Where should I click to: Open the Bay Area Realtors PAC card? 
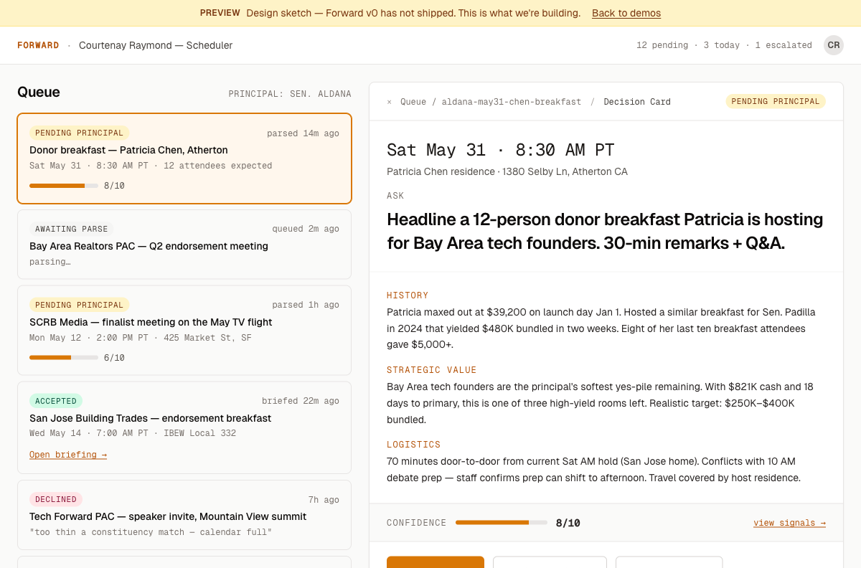[x=184, y=244]
